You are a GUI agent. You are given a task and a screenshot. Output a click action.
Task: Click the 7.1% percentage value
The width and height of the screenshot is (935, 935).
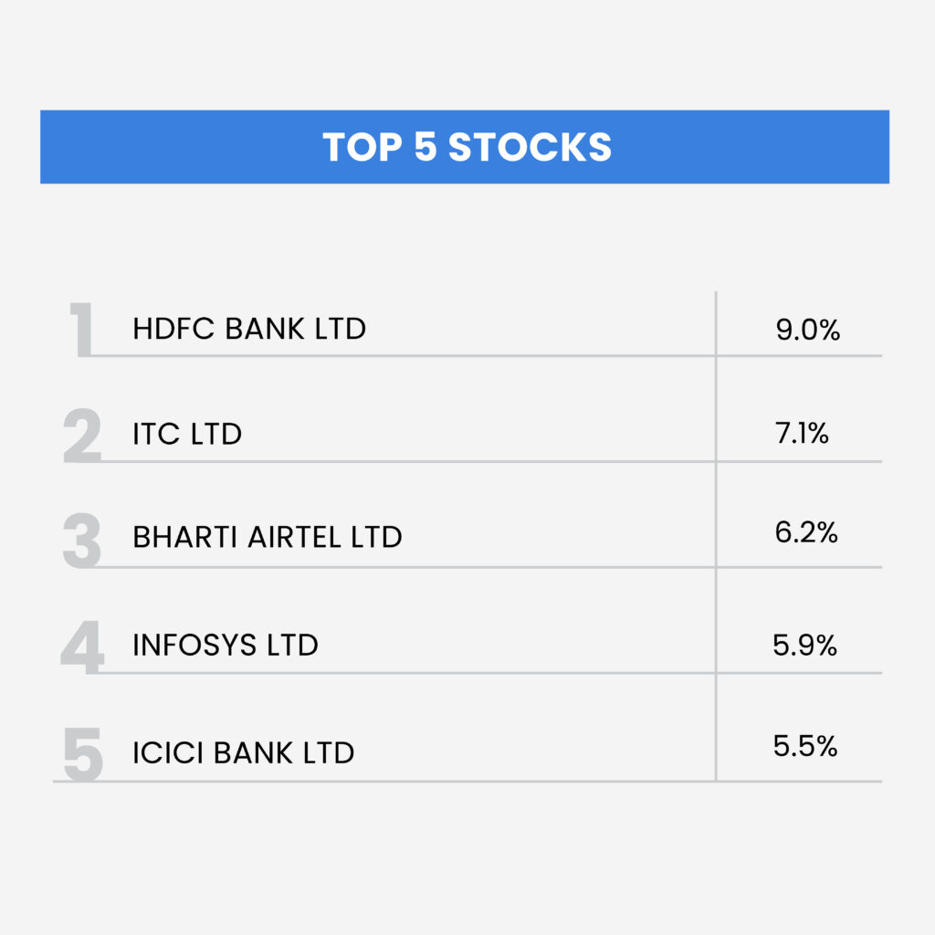(802, 433)
